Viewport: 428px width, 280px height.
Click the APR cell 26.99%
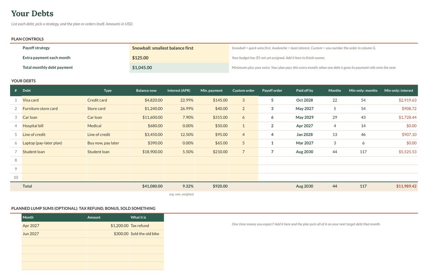(x=179, y=109)
